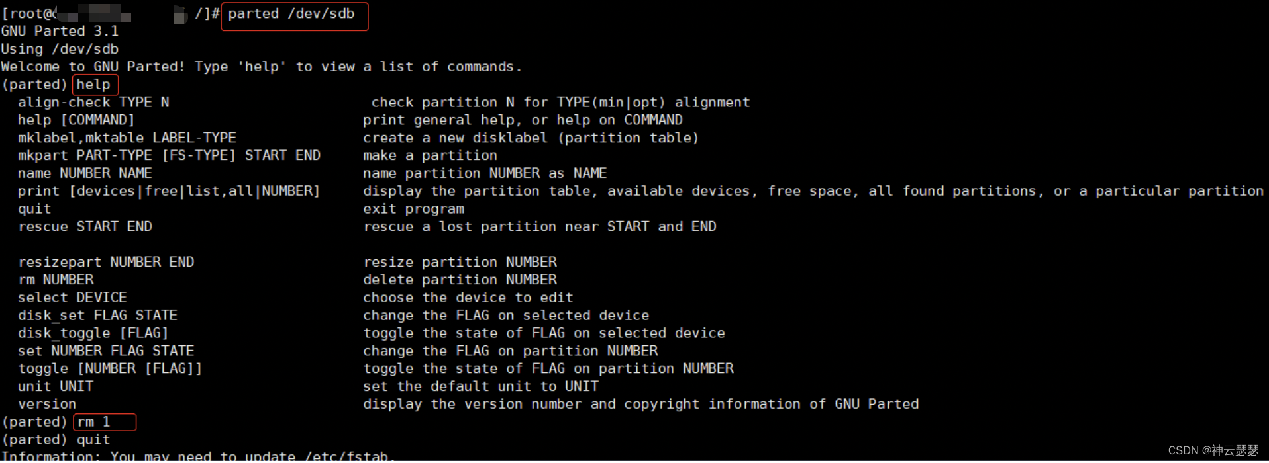The height and width of the screenshot is (463, 1269).
Task: Click the 'resizepart NUMBER END' command entry
Action: [x=106, y=262]
